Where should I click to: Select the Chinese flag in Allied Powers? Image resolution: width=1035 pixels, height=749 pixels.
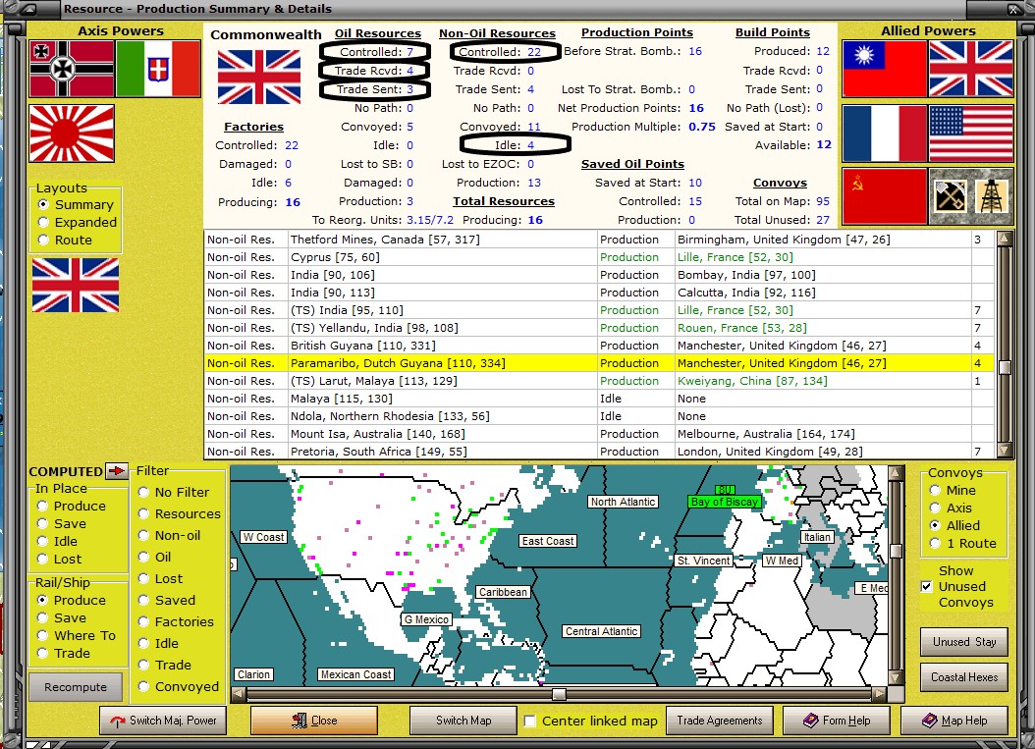(885, 69)
